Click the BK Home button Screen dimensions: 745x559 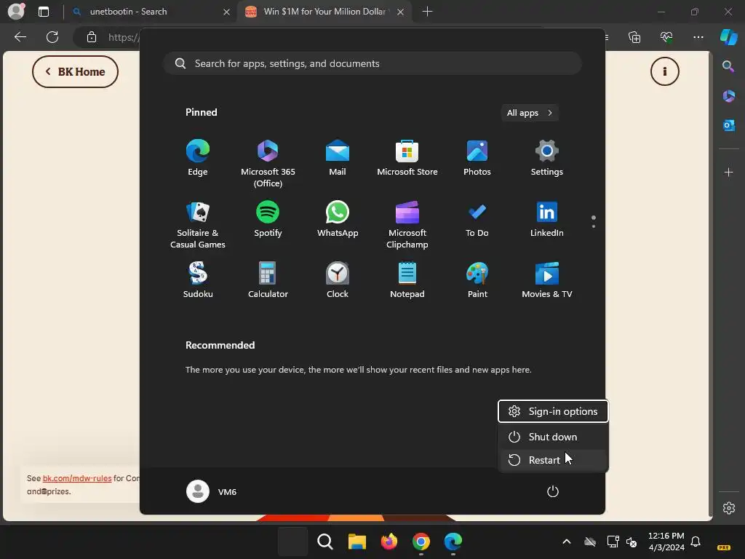point(75,72)
